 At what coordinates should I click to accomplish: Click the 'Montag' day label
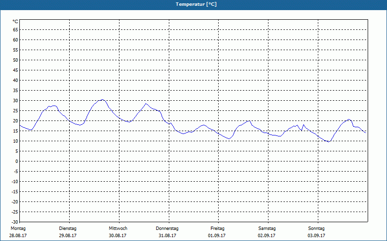[18, 228]
